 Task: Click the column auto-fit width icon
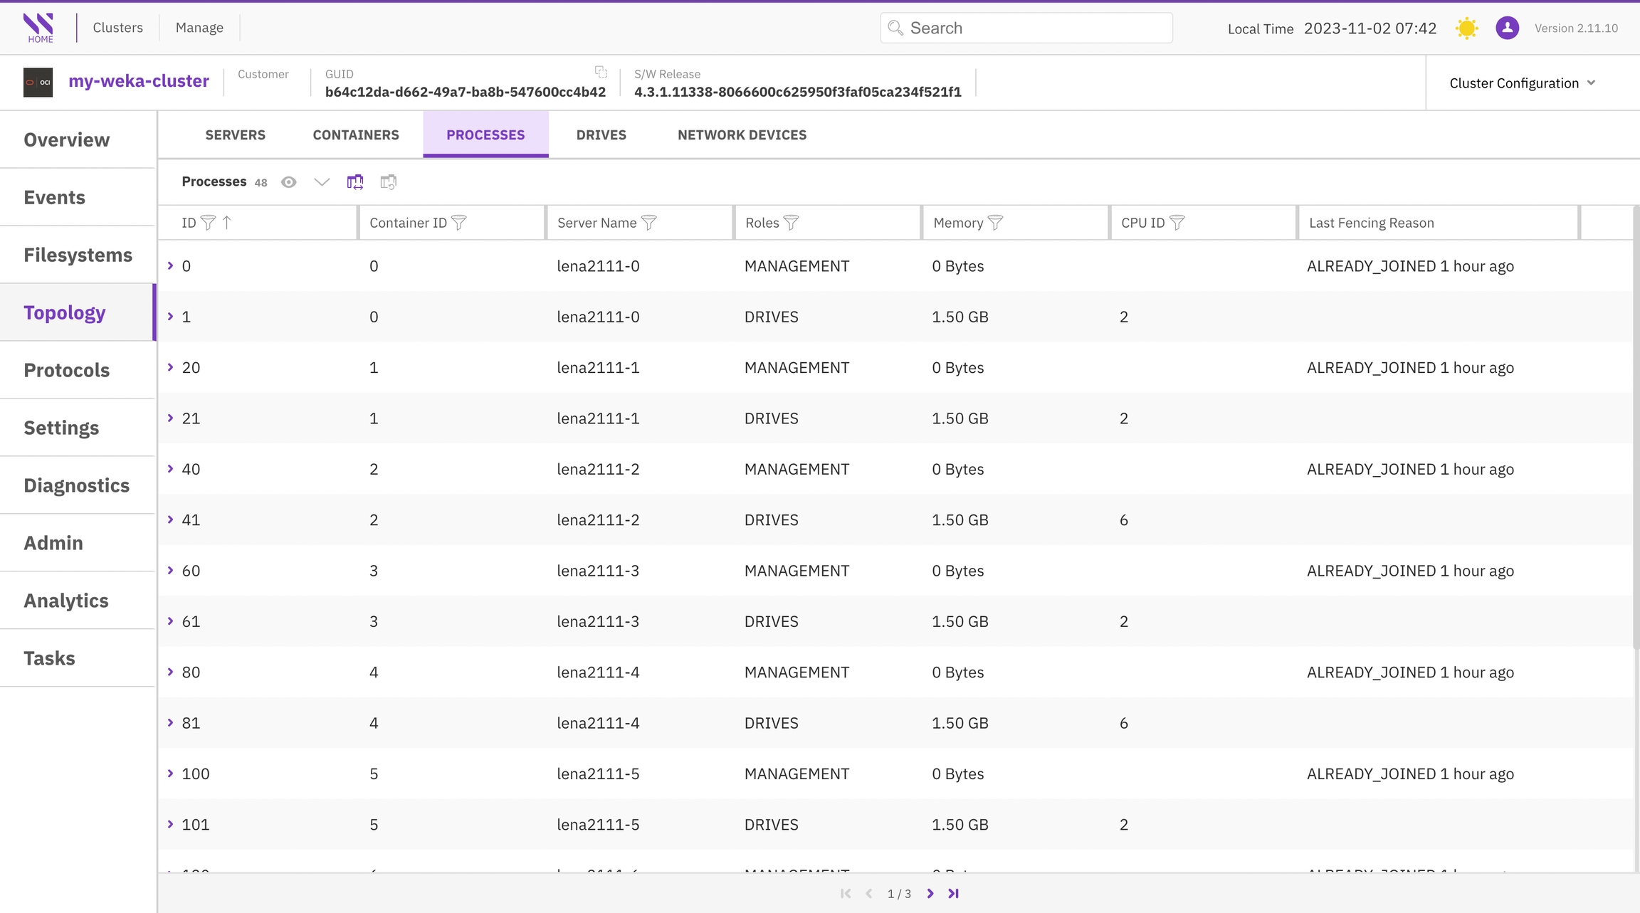(355, 182)
